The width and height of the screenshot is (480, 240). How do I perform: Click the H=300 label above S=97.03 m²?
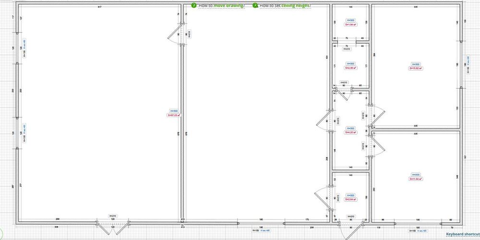tap(174, 111)
